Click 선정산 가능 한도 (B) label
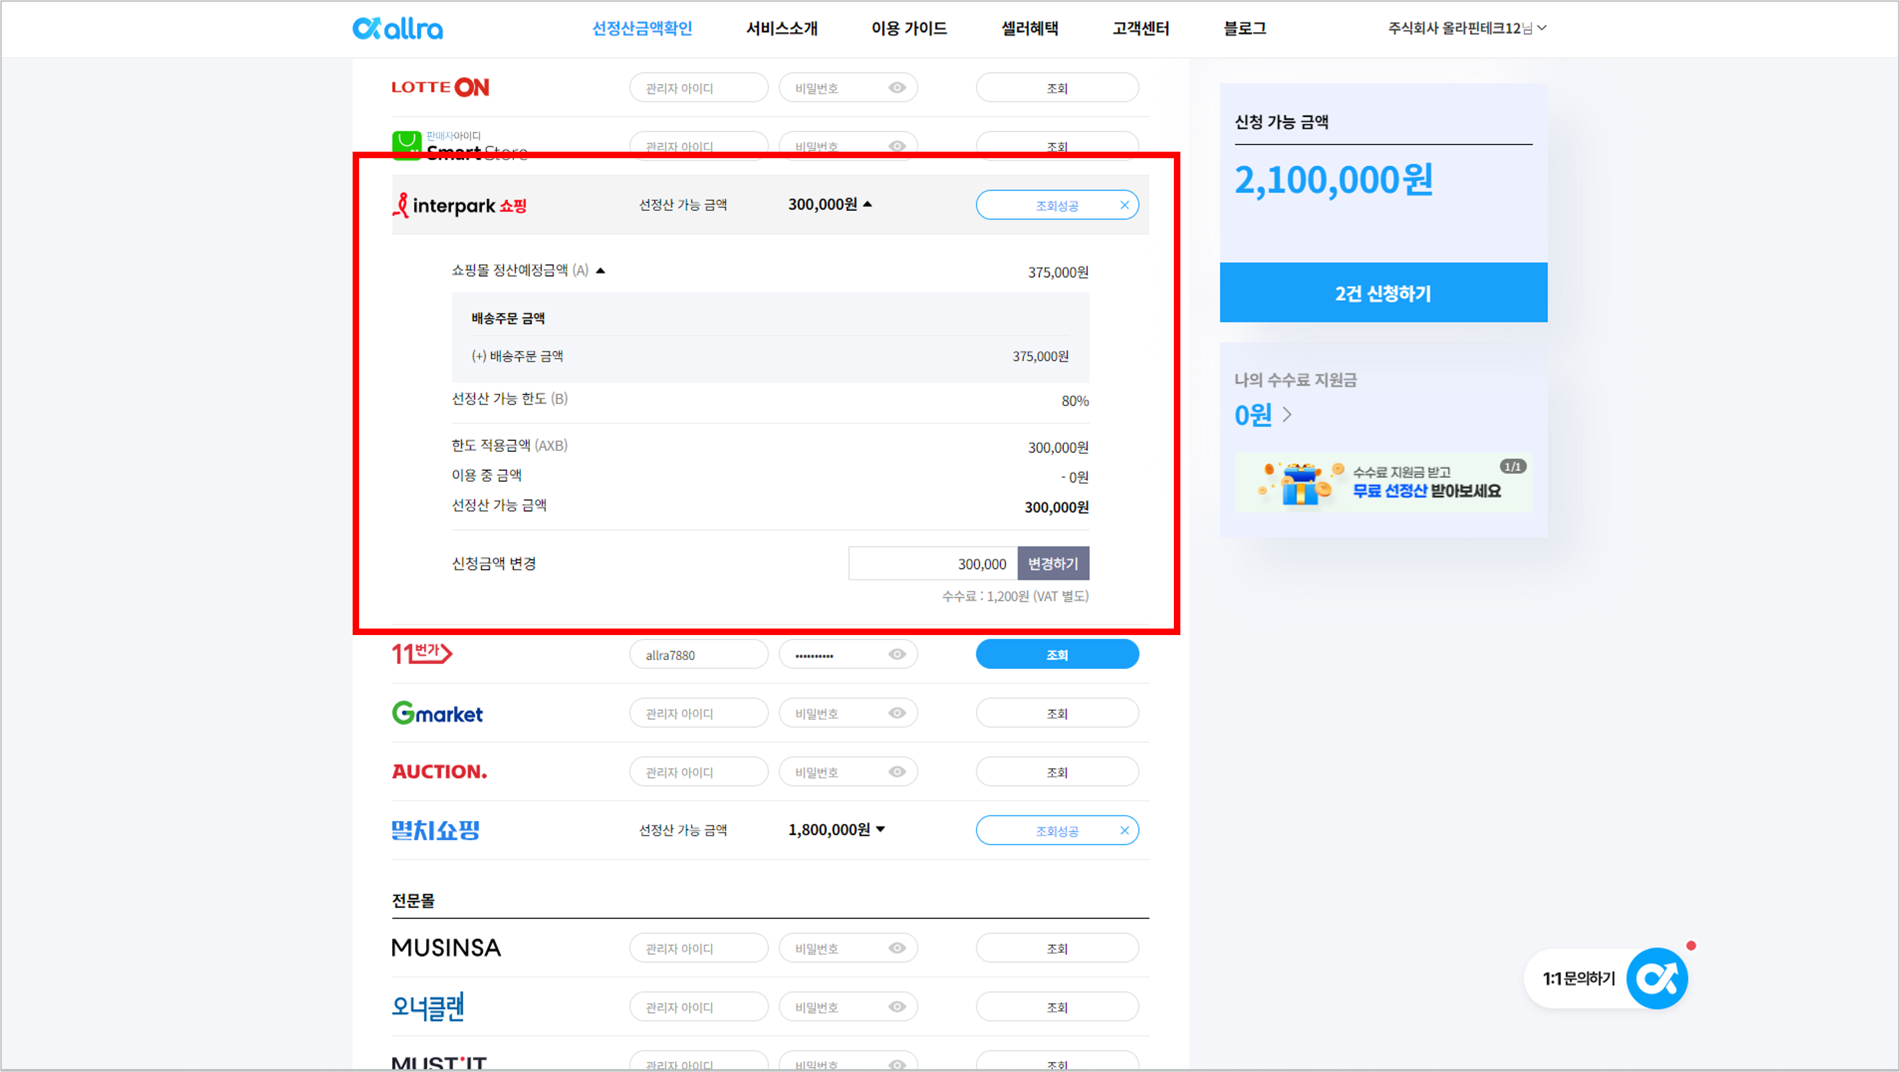Image resolution: width=1900 pixels, height=1072 pixels. click(x=509, y=399)
